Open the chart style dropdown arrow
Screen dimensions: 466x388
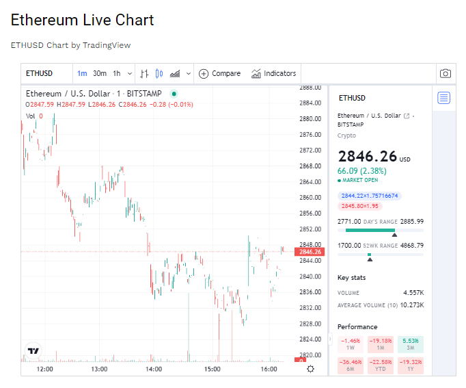click(189, 73)
